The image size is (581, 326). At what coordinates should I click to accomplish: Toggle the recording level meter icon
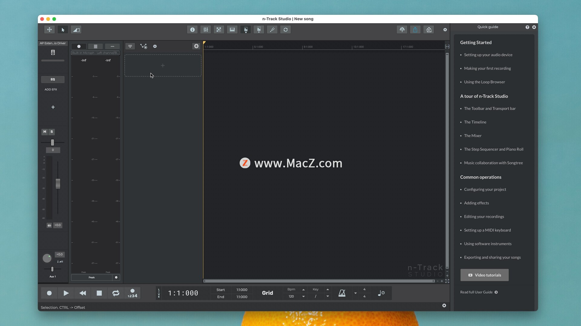(x=246, y=30)
